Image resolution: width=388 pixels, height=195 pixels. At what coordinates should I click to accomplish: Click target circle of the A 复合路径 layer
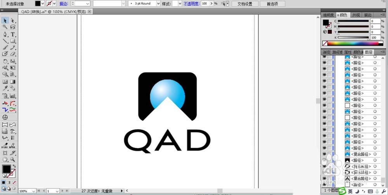coord(375,178)
